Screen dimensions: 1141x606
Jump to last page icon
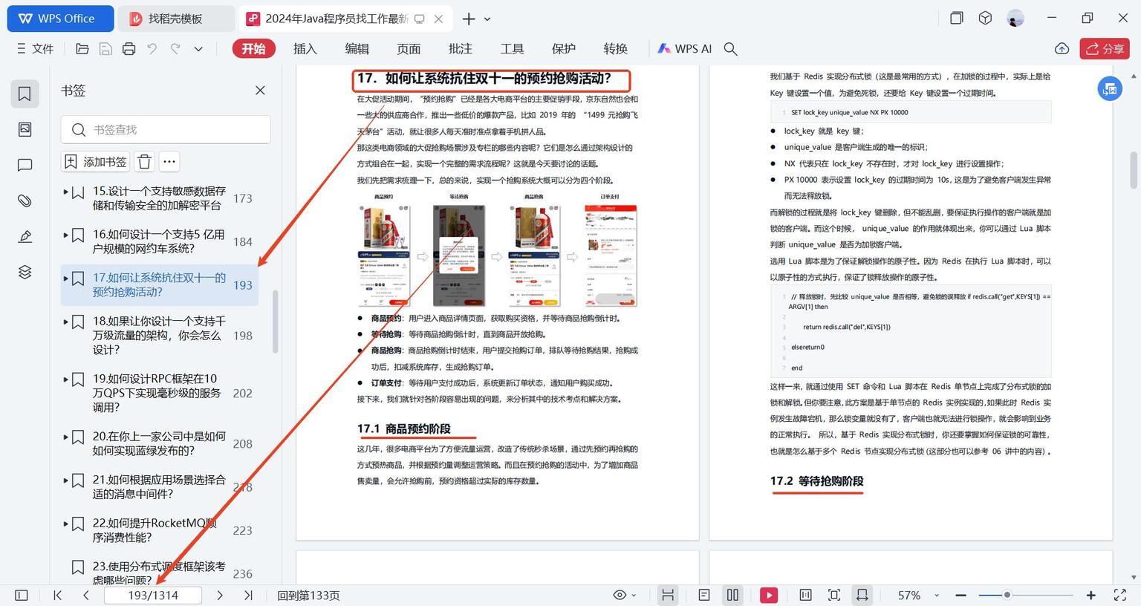(248, 595)
